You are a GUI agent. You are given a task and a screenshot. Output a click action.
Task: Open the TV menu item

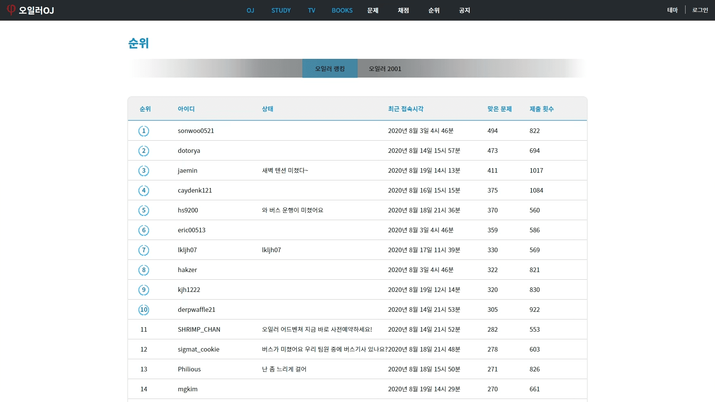(x=312, y=10)
